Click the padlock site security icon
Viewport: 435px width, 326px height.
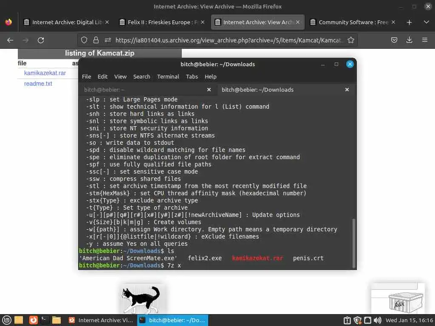point(96,40)
